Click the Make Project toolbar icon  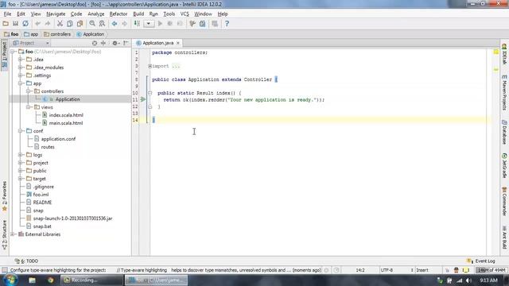137,24
